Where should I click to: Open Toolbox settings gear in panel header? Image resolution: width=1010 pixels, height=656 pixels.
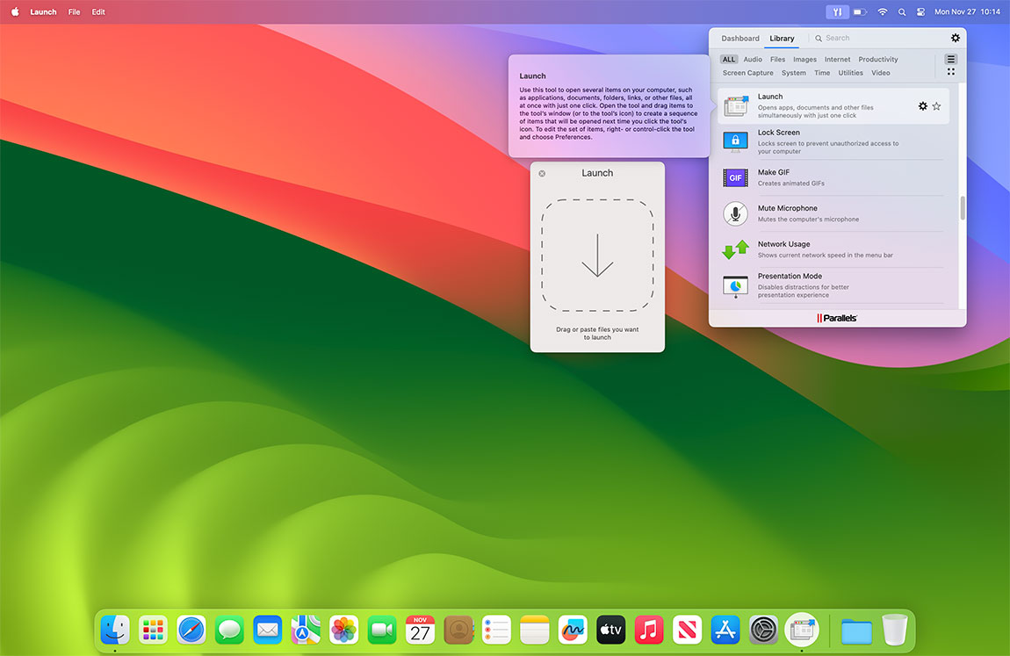point(956,39)
